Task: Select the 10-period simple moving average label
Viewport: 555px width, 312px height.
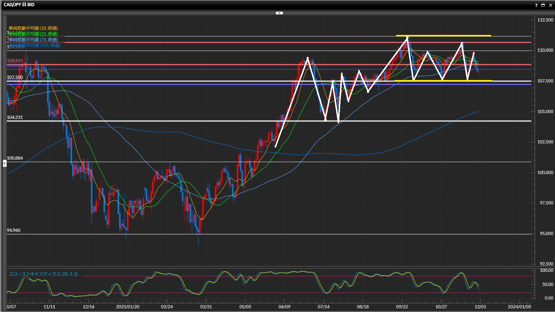Action: [x=33, y=28]
